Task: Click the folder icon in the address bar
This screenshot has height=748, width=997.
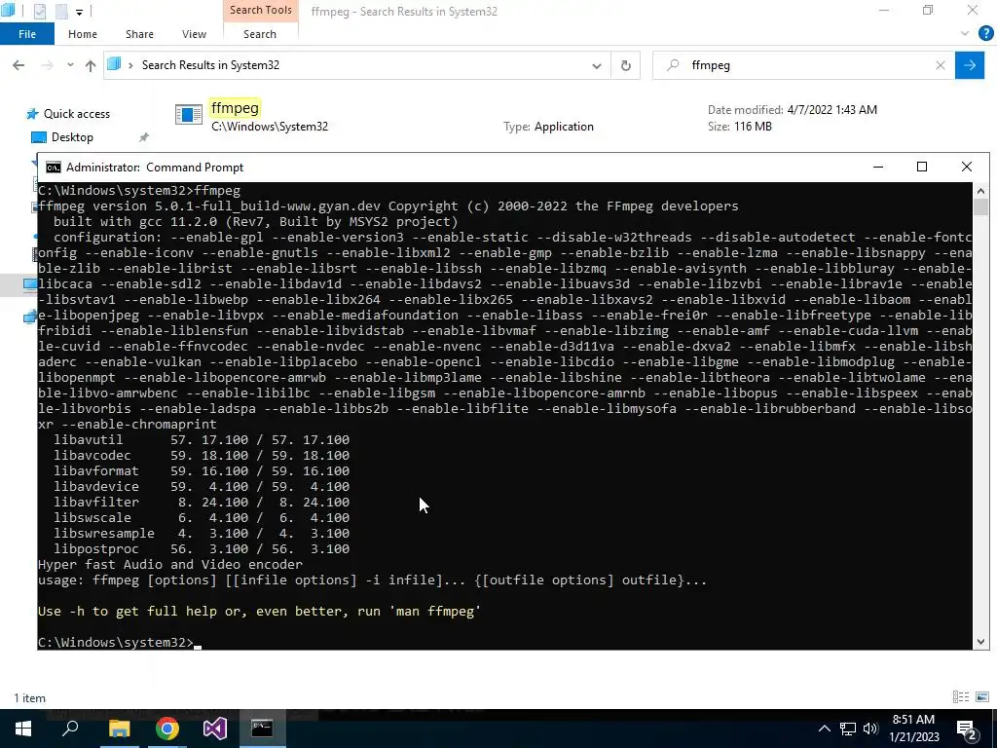Action: [114, 64]
